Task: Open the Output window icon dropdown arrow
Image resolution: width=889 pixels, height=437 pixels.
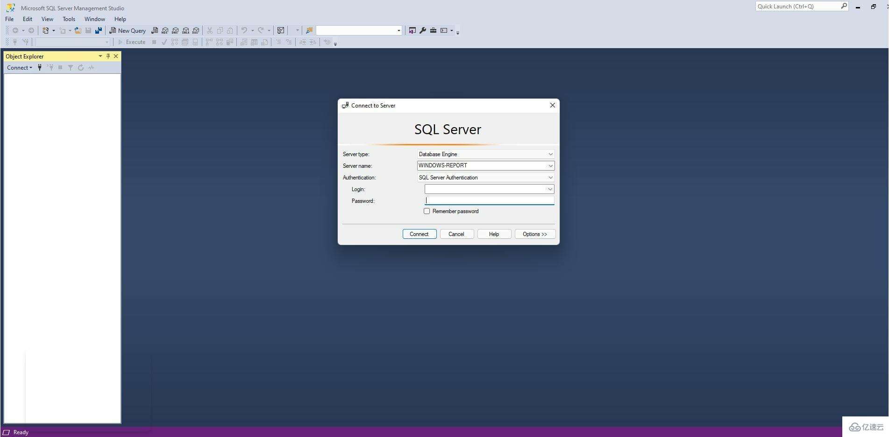Action: tap(452, 30)
